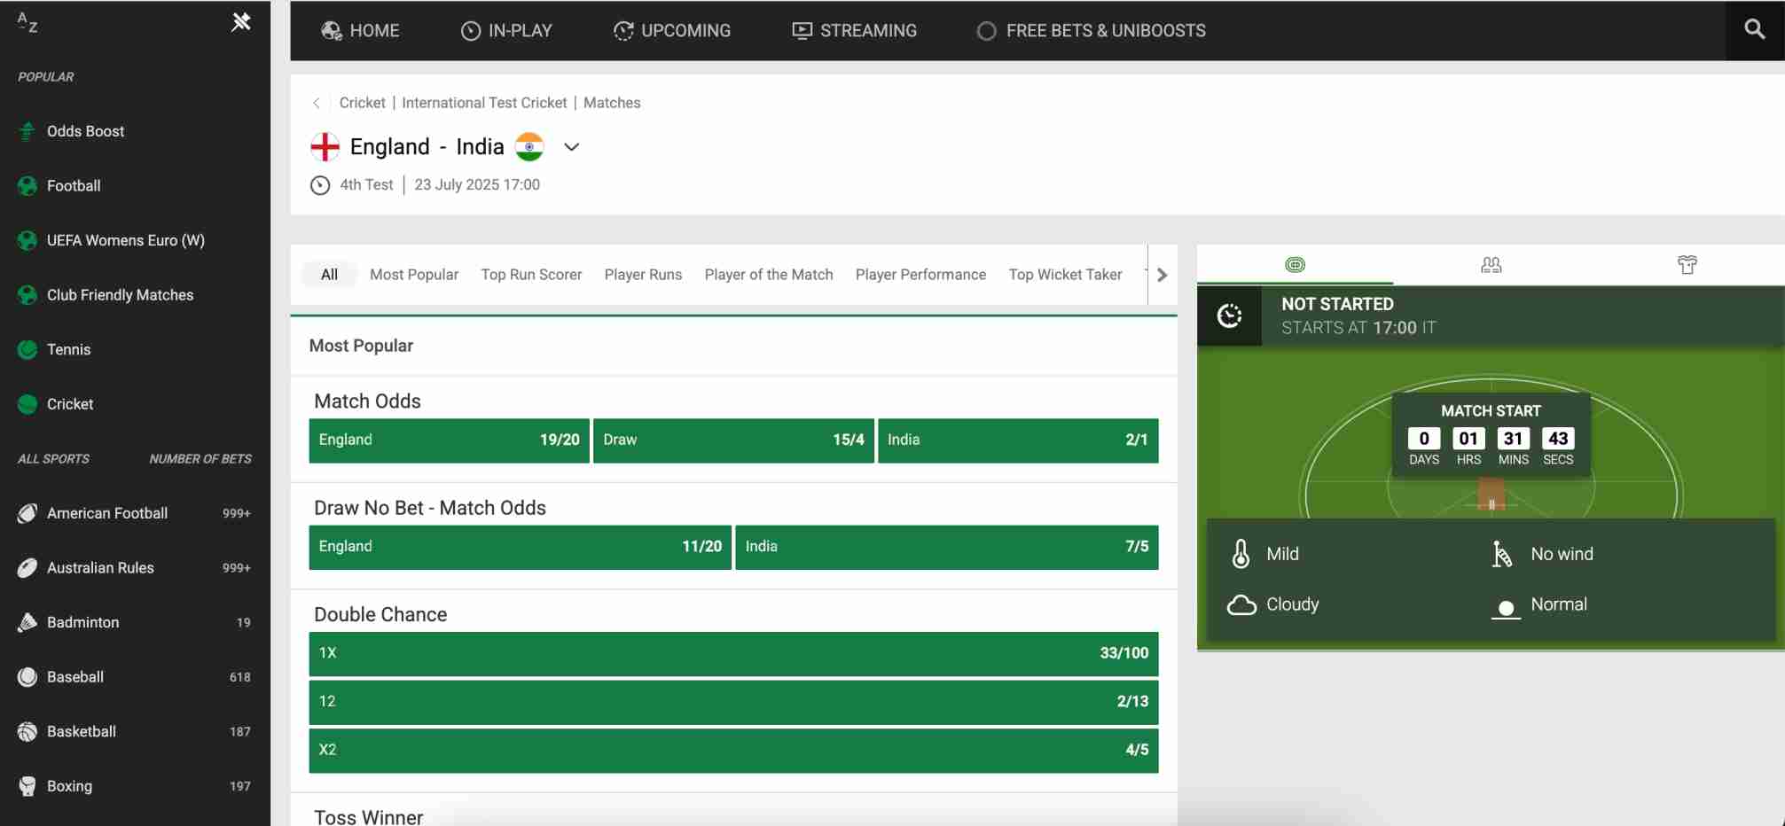Image resolution: width=1785 pixels, height=826 pixels.
Task: Click Club Friendly Matches icon
Action: 27,295
